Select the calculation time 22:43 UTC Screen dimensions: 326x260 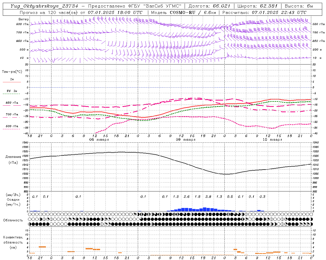294,12
